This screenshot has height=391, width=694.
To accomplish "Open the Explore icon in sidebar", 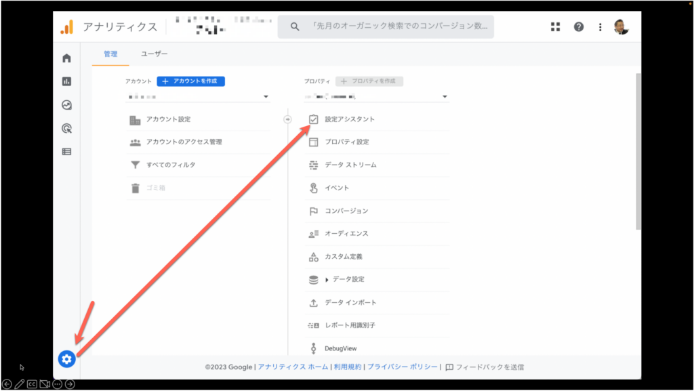I will (x=67, y=105).
